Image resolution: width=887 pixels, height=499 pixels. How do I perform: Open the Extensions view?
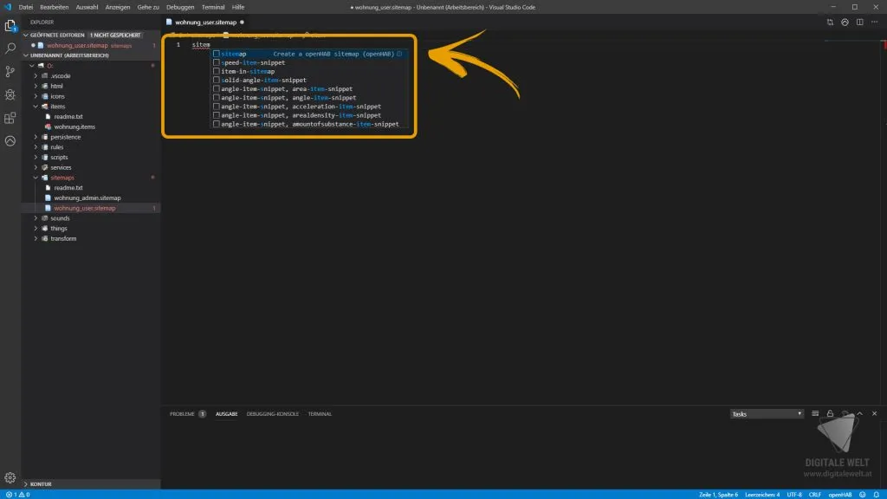(x=10, y=118)
